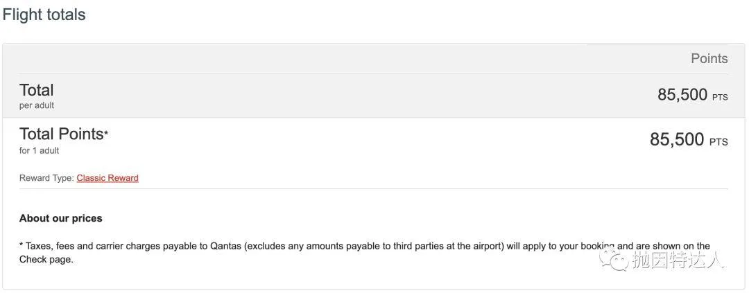
Task: Click the About our prices heading
Action: 61,218
